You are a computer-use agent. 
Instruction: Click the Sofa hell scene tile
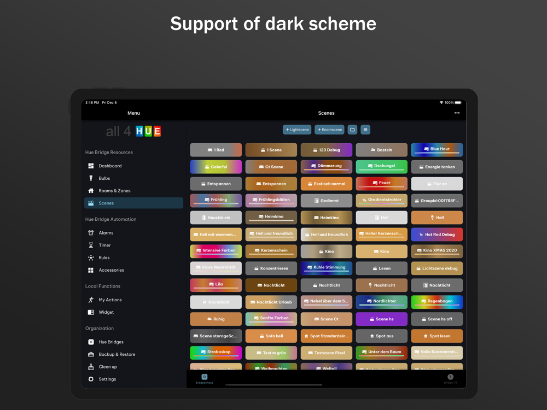point(271,336)
